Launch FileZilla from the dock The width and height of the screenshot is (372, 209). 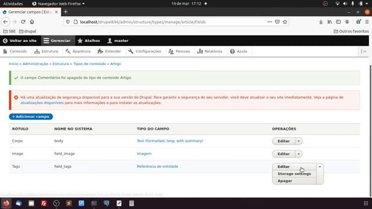coord(44,203)
